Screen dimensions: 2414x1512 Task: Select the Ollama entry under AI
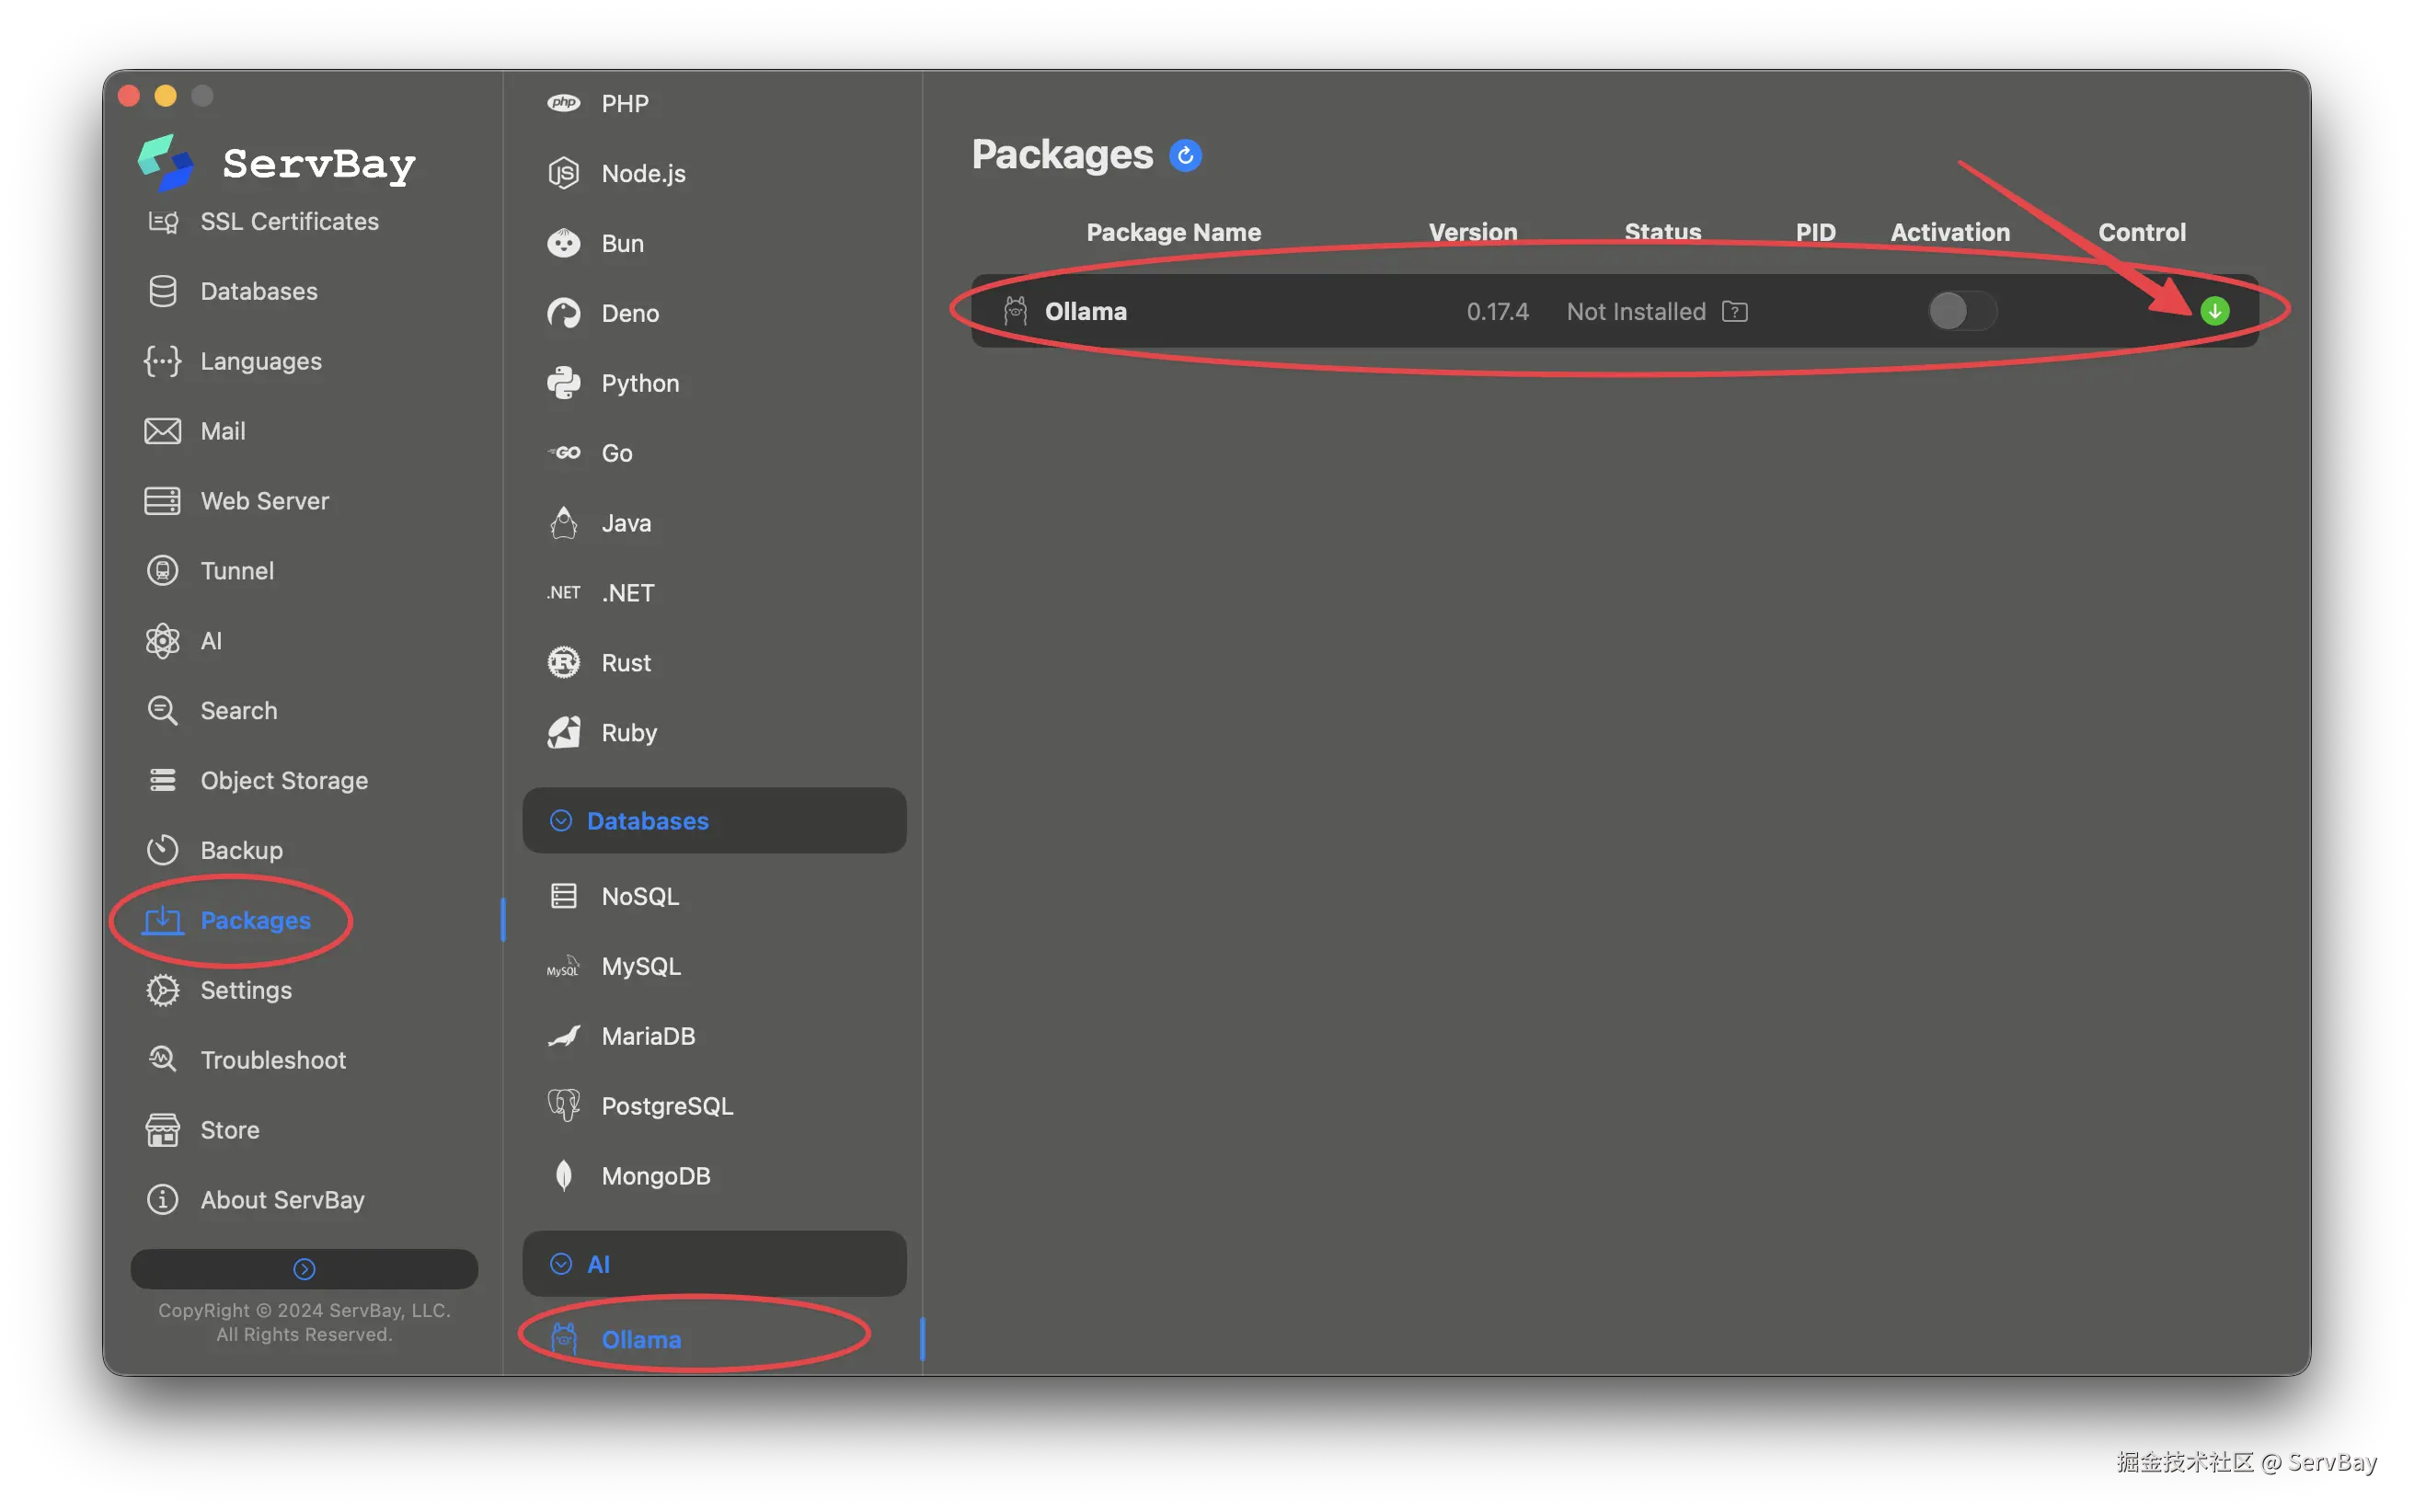[641, 1340]
